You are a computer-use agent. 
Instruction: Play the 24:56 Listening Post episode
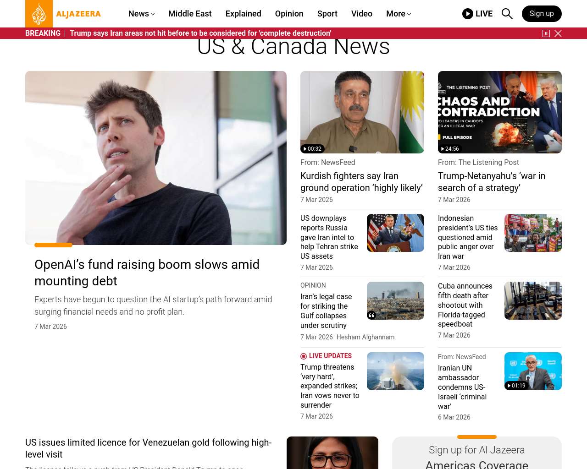[x=449, y=149]
